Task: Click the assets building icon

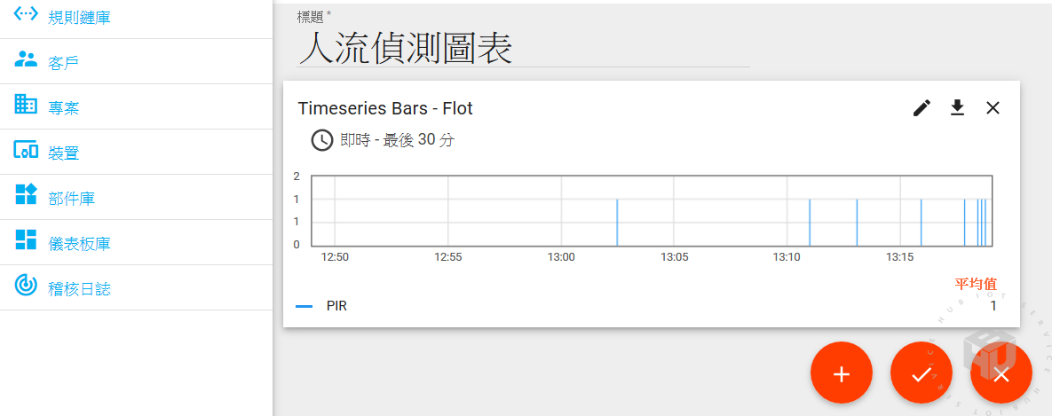Action: (x=27, y=105)
